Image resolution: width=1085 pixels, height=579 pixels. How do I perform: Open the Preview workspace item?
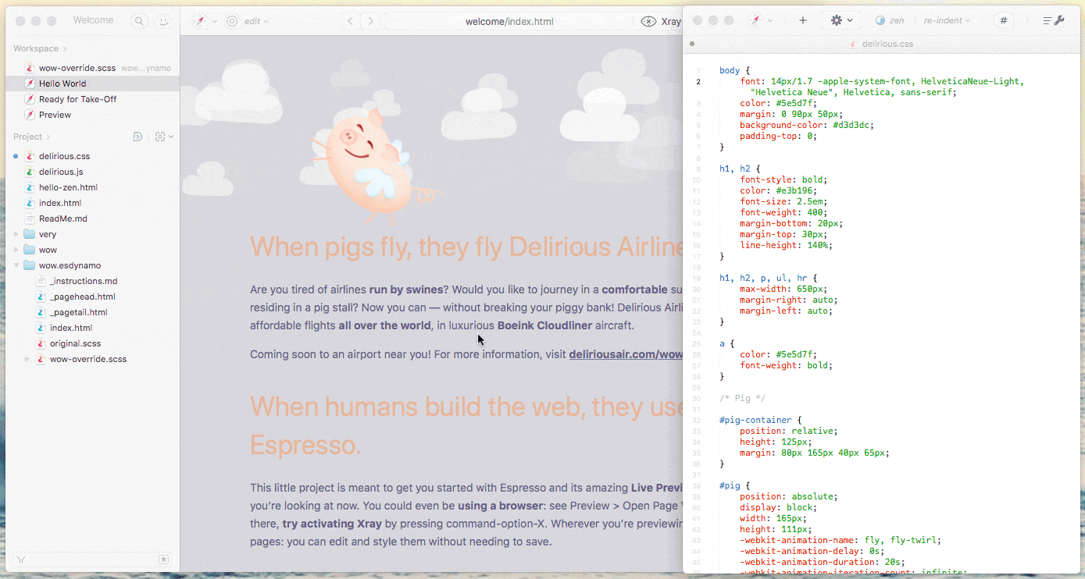coord(93,115)
